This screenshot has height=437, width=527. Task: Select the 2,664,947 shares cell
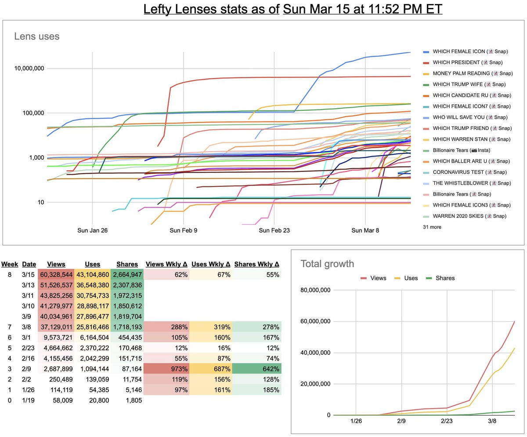126,275
